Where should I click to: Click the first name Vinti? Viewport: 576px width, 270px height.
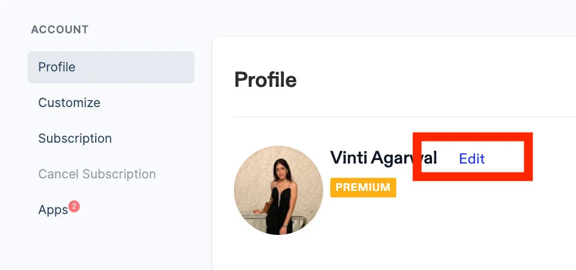(349, 158)
